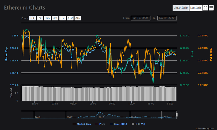This screenshot has width=217, height=130.
Task: Click the $229.50 price axis label
Action: [184, 61]
